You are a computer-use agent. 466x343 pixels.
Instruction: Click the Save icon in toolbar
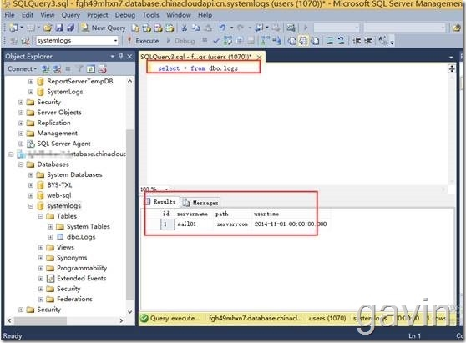click(x=59, y=28)
